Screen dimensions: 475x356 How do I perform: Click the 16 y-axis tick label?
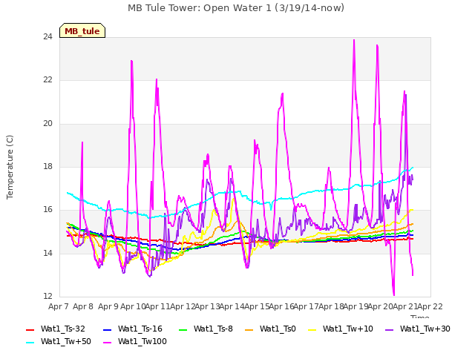[x=47, y=210]
